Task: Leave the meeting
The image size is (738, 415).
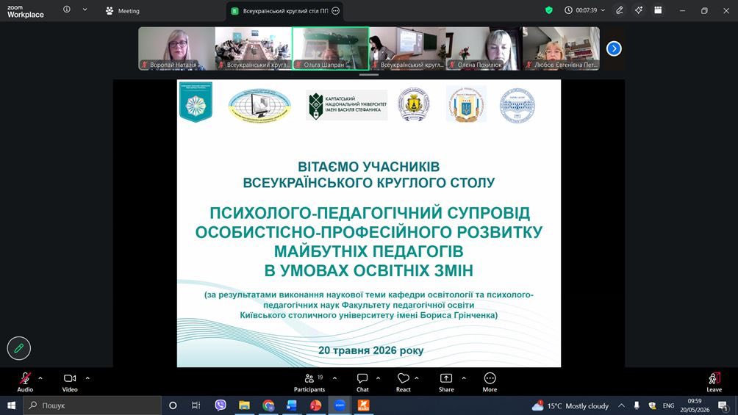Action: (714, 382)
